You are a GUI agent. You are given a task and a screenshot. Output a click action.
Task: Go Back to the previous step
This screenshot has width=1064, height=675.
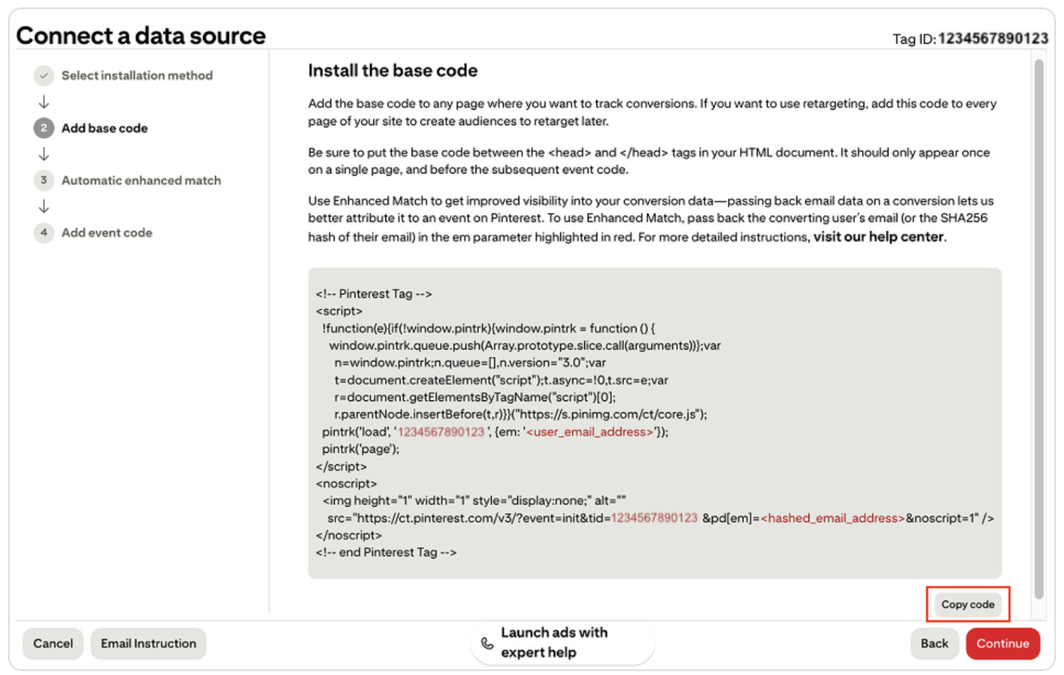pos(934,643)
